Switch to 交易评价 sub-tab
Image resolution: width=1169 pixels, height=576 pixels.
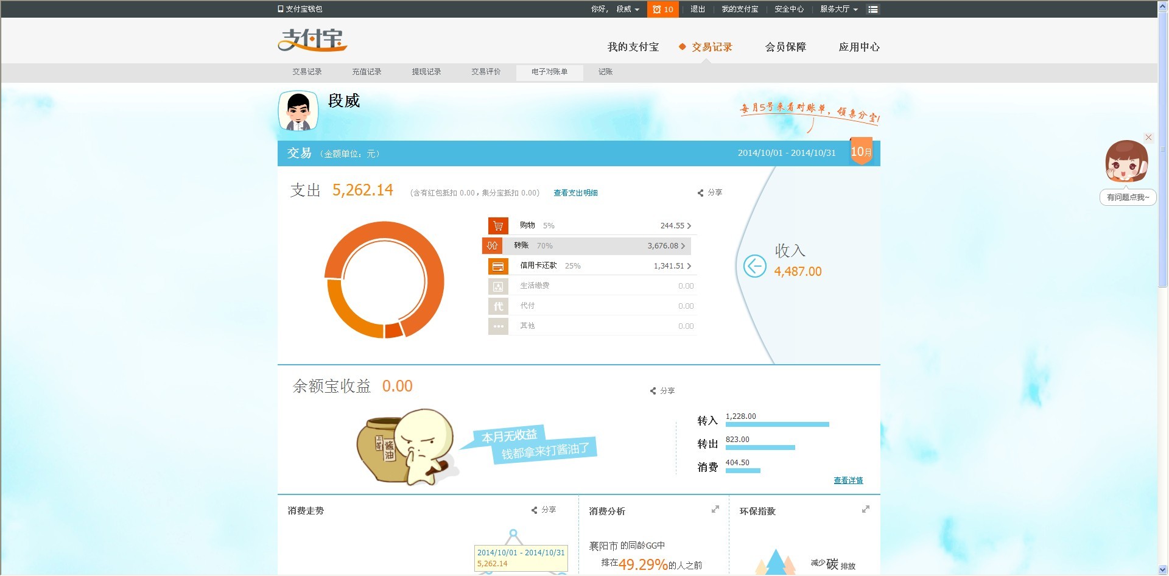[486, 72]
